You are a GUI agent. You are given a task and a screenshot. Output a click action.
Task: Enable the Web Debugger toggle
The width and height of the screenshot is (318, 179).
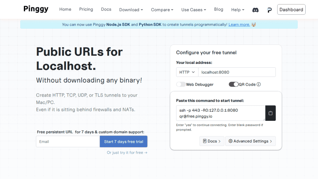pyautogui.click(x=181, y=84)
